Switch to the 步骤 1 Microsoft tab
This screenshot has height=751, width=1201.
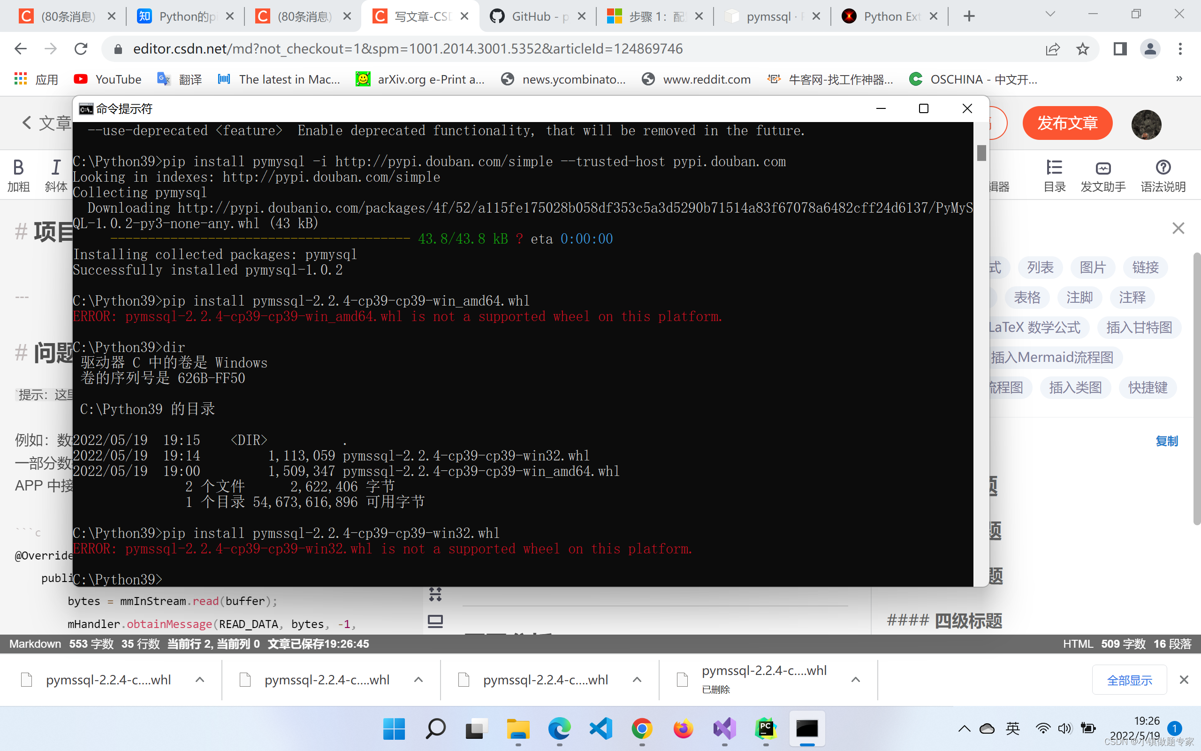(655, 16)
